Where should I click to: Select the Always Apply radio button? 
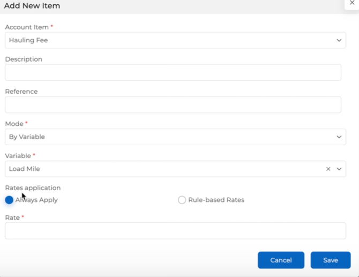(x=9, y=200)
